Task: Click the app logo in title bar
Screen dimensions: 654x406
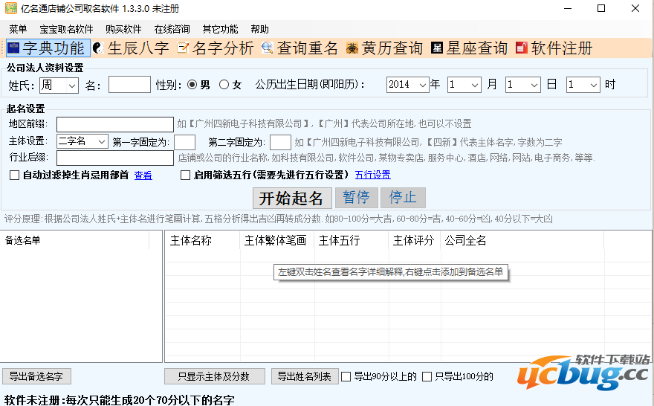Action: click(x=11, y=8)
